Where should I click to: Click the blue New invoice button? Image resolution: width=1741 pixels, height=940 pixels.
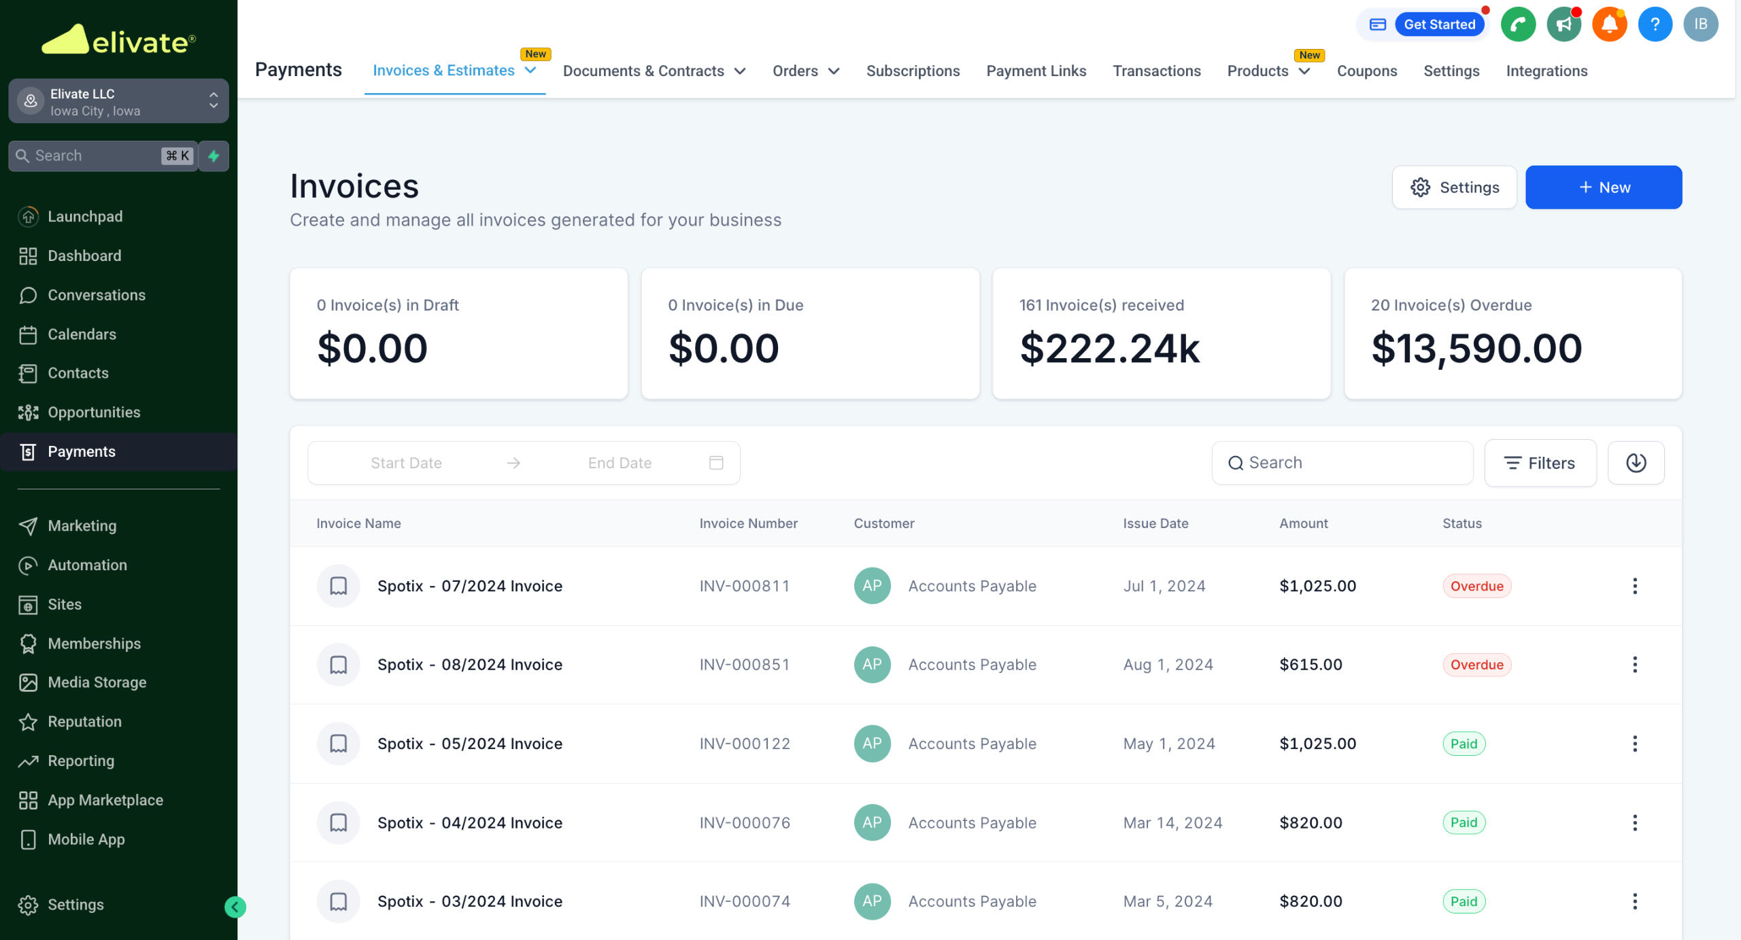tap(1603, 188)
